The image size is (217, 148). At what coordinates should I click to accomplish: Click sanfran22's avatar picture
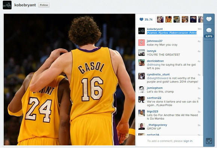(141, 99)
